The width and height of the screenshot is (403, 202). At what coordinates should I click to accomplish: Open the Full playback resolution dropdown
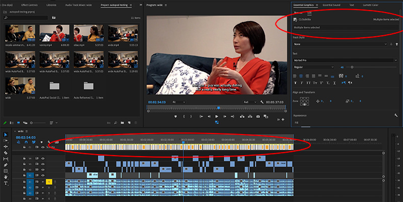tap(250, 102)
